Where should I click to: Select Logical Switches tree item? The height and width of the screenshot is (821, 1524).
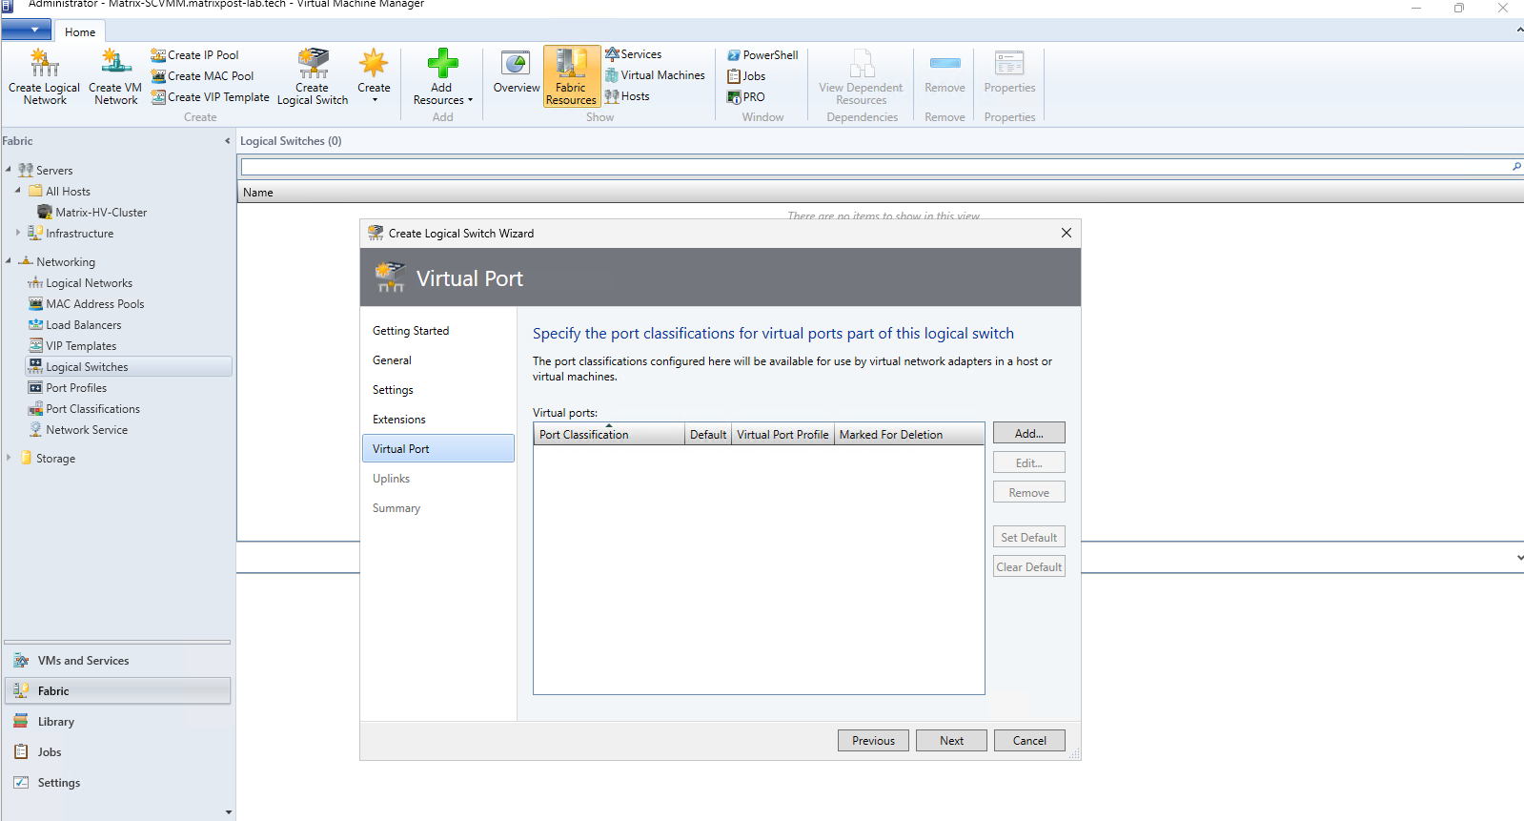pyautogui.click(x=128, y=367)
